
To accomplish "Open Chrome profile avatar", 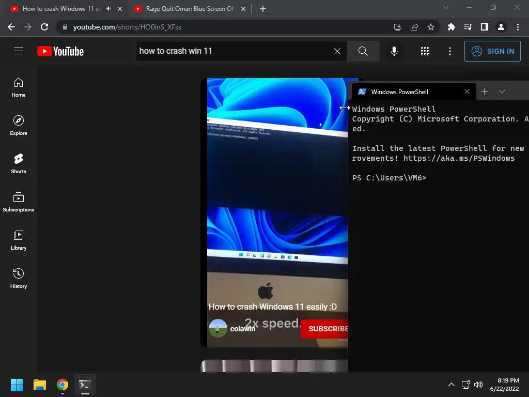I will [501, 27].
